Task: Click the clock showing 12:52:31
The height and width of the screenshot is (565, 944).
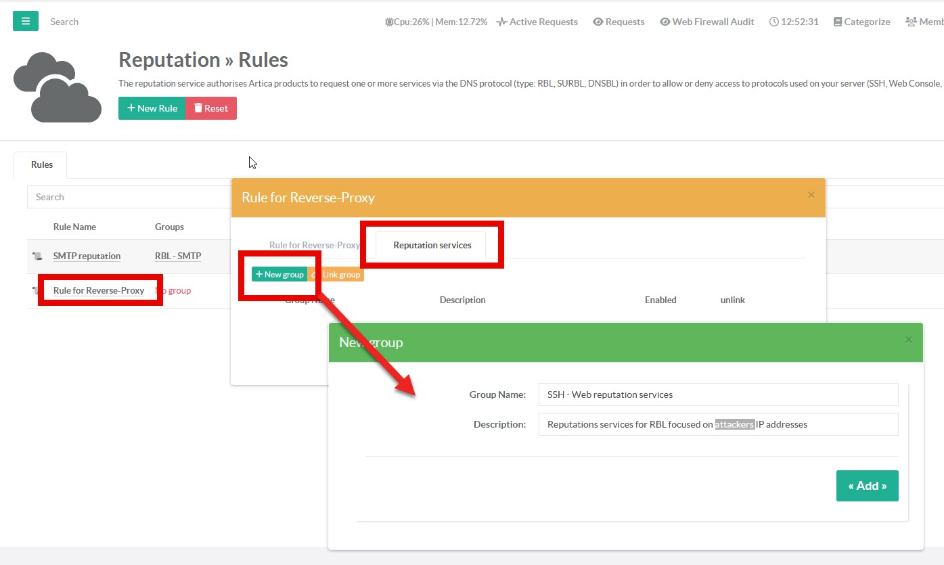Action: pos(794,22)
